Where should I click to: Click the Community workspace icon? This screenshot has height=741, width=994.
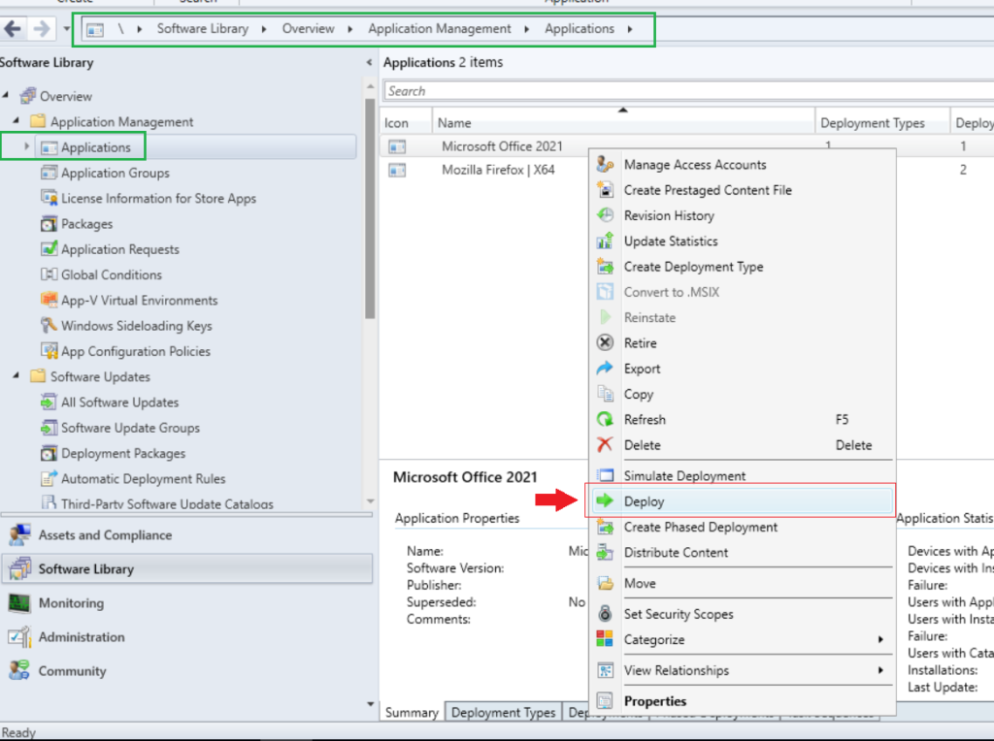[x=19, y=670]
